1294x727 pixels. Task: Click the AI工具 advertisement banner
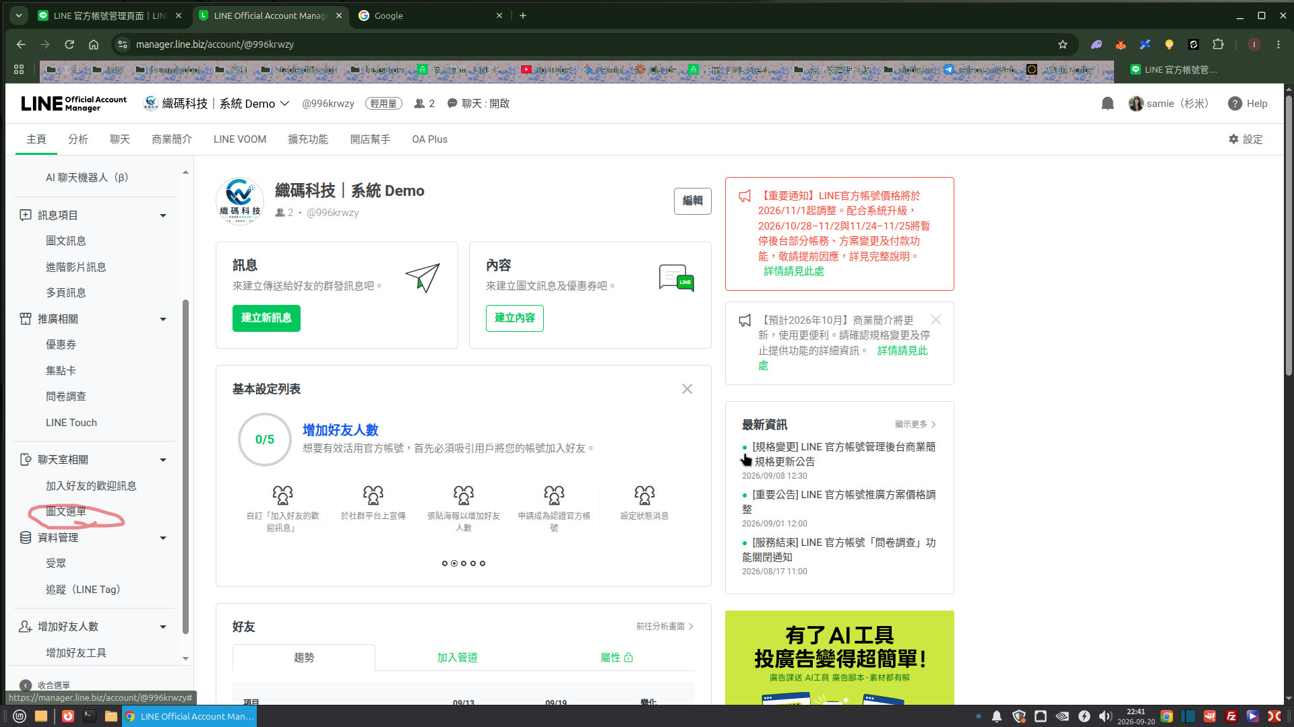pyautogui.click(x=839, y=658)
